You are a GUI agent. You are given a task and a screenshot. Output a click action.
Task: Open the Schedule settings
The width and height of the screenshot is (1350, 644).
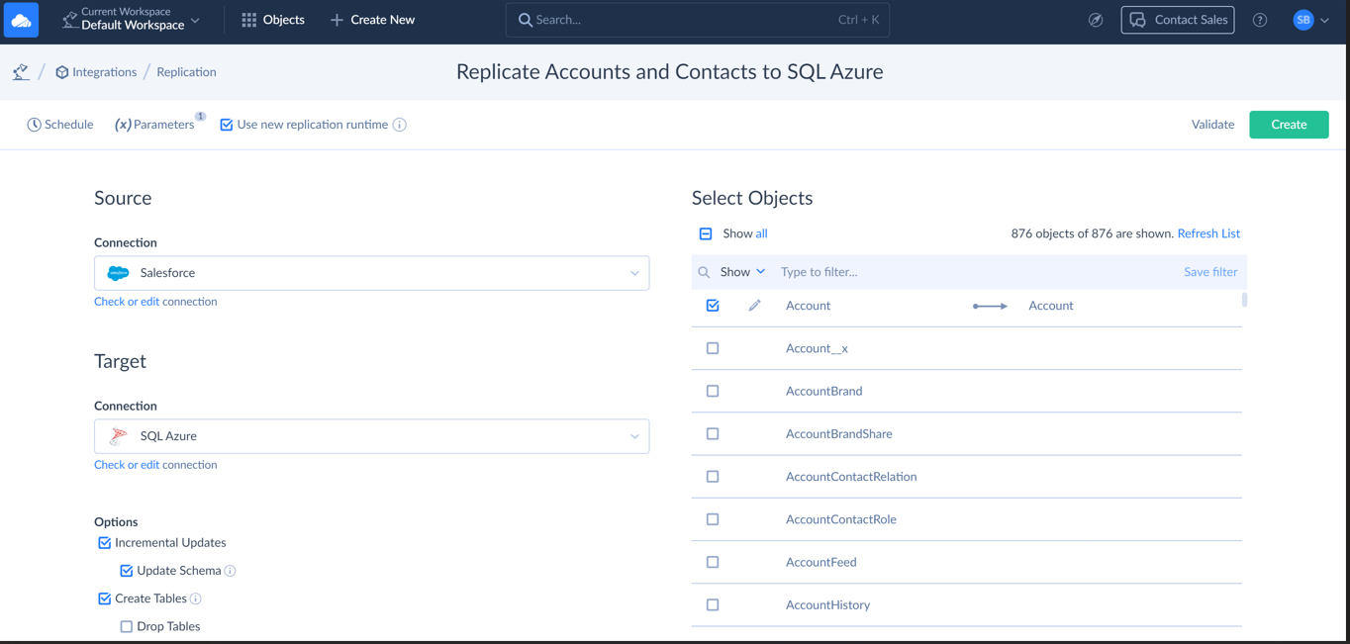tap(60, 125)
